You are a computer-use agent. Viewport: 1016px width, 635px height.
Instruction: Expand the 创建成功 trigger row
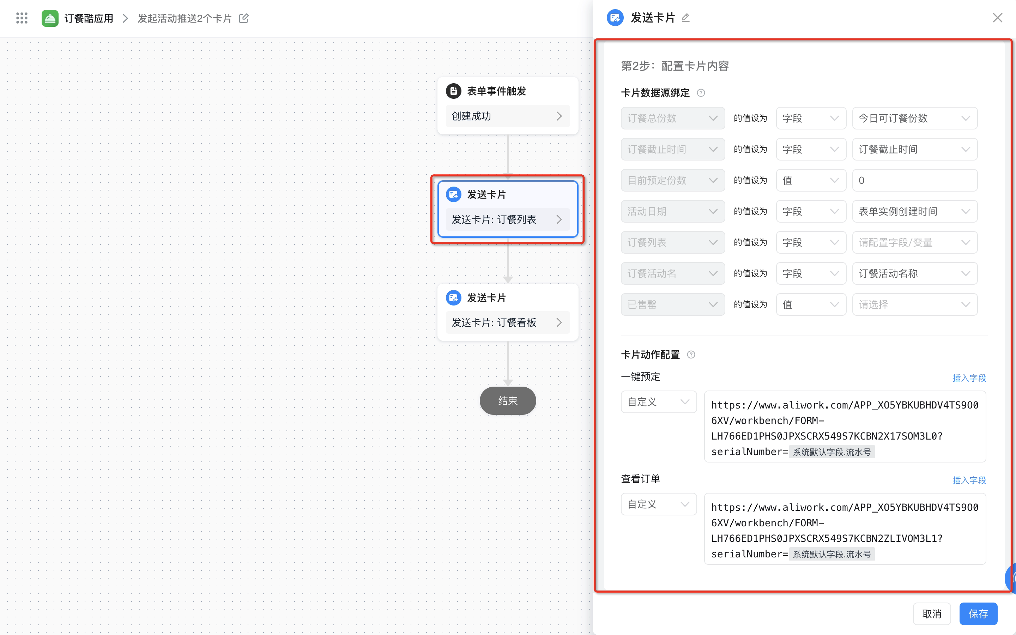point(508,116)
